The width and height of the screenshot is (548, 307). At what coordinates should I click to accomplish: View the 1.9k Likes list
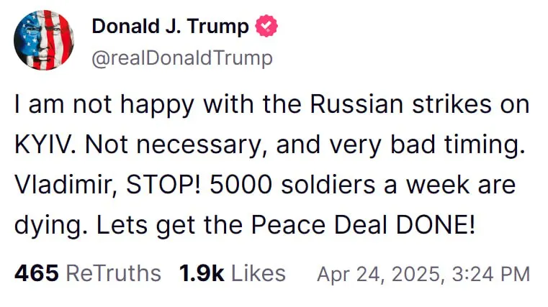coord(232,273)
